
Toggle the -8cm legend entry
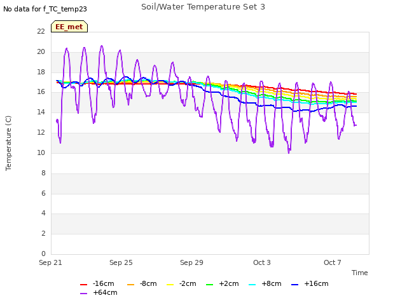(x=142, y=284)
